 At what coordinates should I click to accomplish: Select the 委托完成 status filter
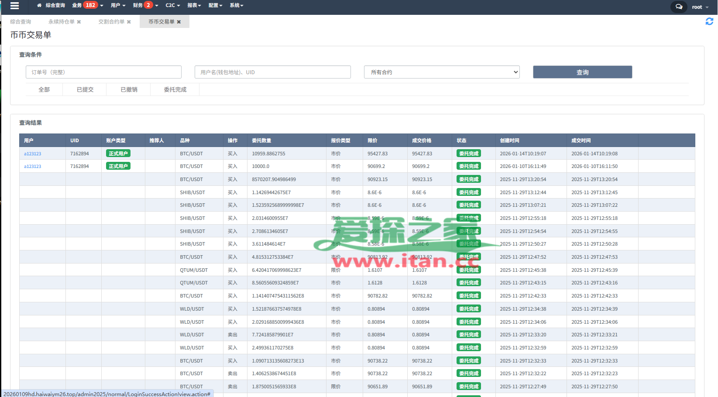point(175,89)
